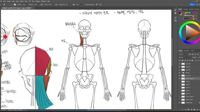Screen dimensions: 200x112
Task: Create new adjustment layer icon
Action: [191, 110]
